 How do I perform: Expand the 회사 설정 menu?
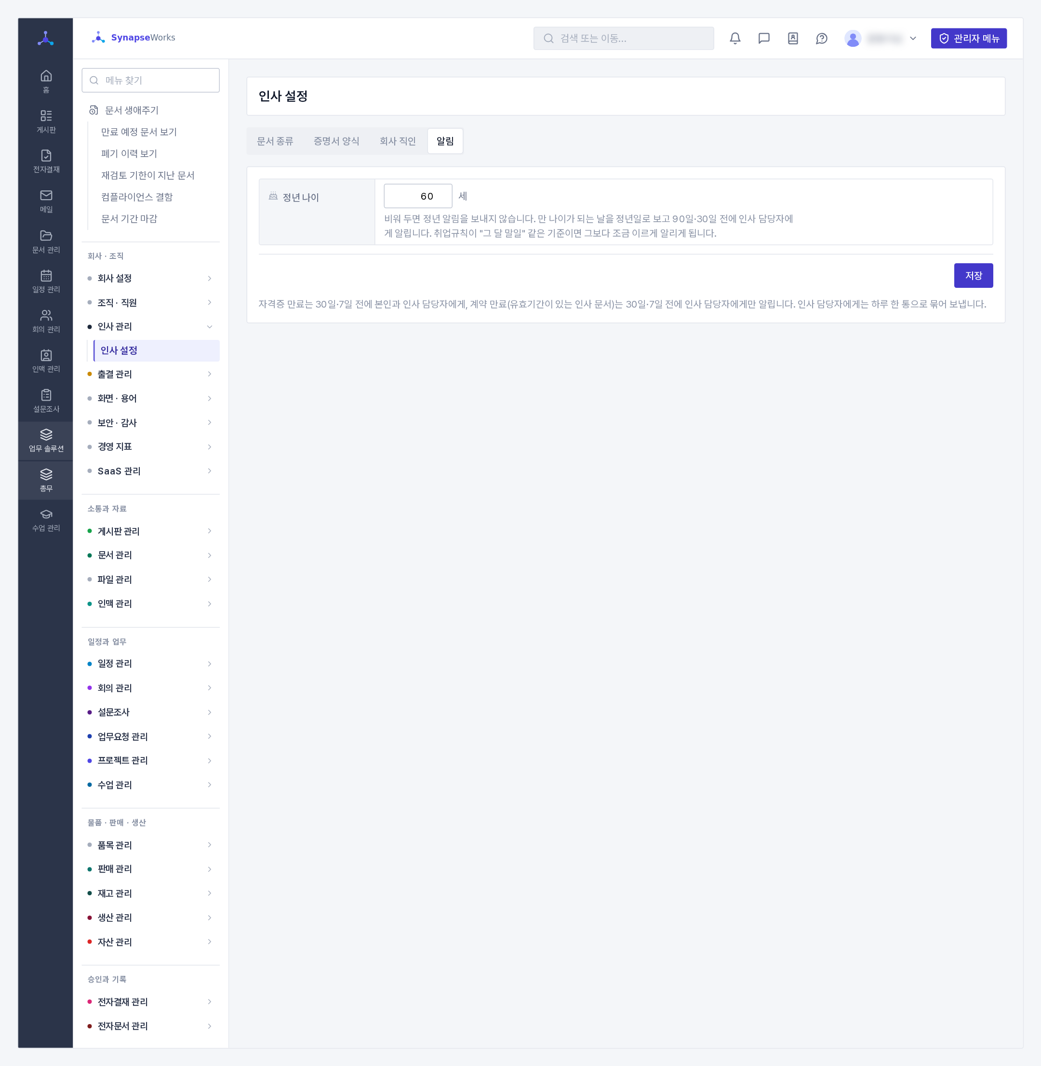pyautogui.click(x=150, y=278)
